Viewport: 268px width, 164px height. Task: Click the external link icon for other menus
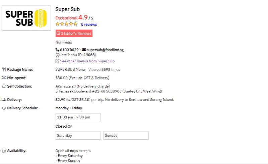(x=57, y=61)
